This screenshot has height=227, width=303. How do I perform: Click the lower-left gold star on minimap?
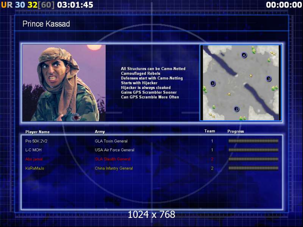pyautogui.click(x=229, y=94)
